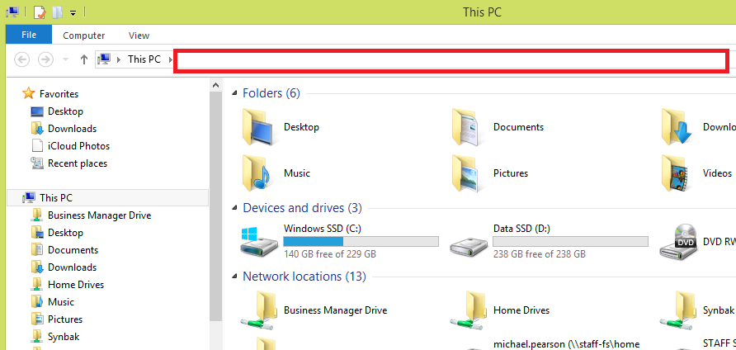Click the navigation pane scrollbar thumb
The height and width of the screenshot is (350, 736).
[215, 206]
